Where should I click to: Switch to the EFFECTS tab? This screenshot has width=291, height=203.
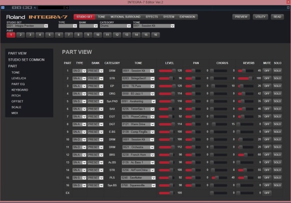(x=151, y=17)
